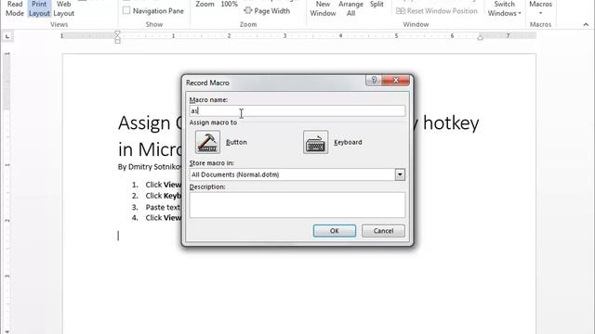Click the right indent marker on the ruler
Image resolution: width=595 pixels, height=334 pixels.
480,37
